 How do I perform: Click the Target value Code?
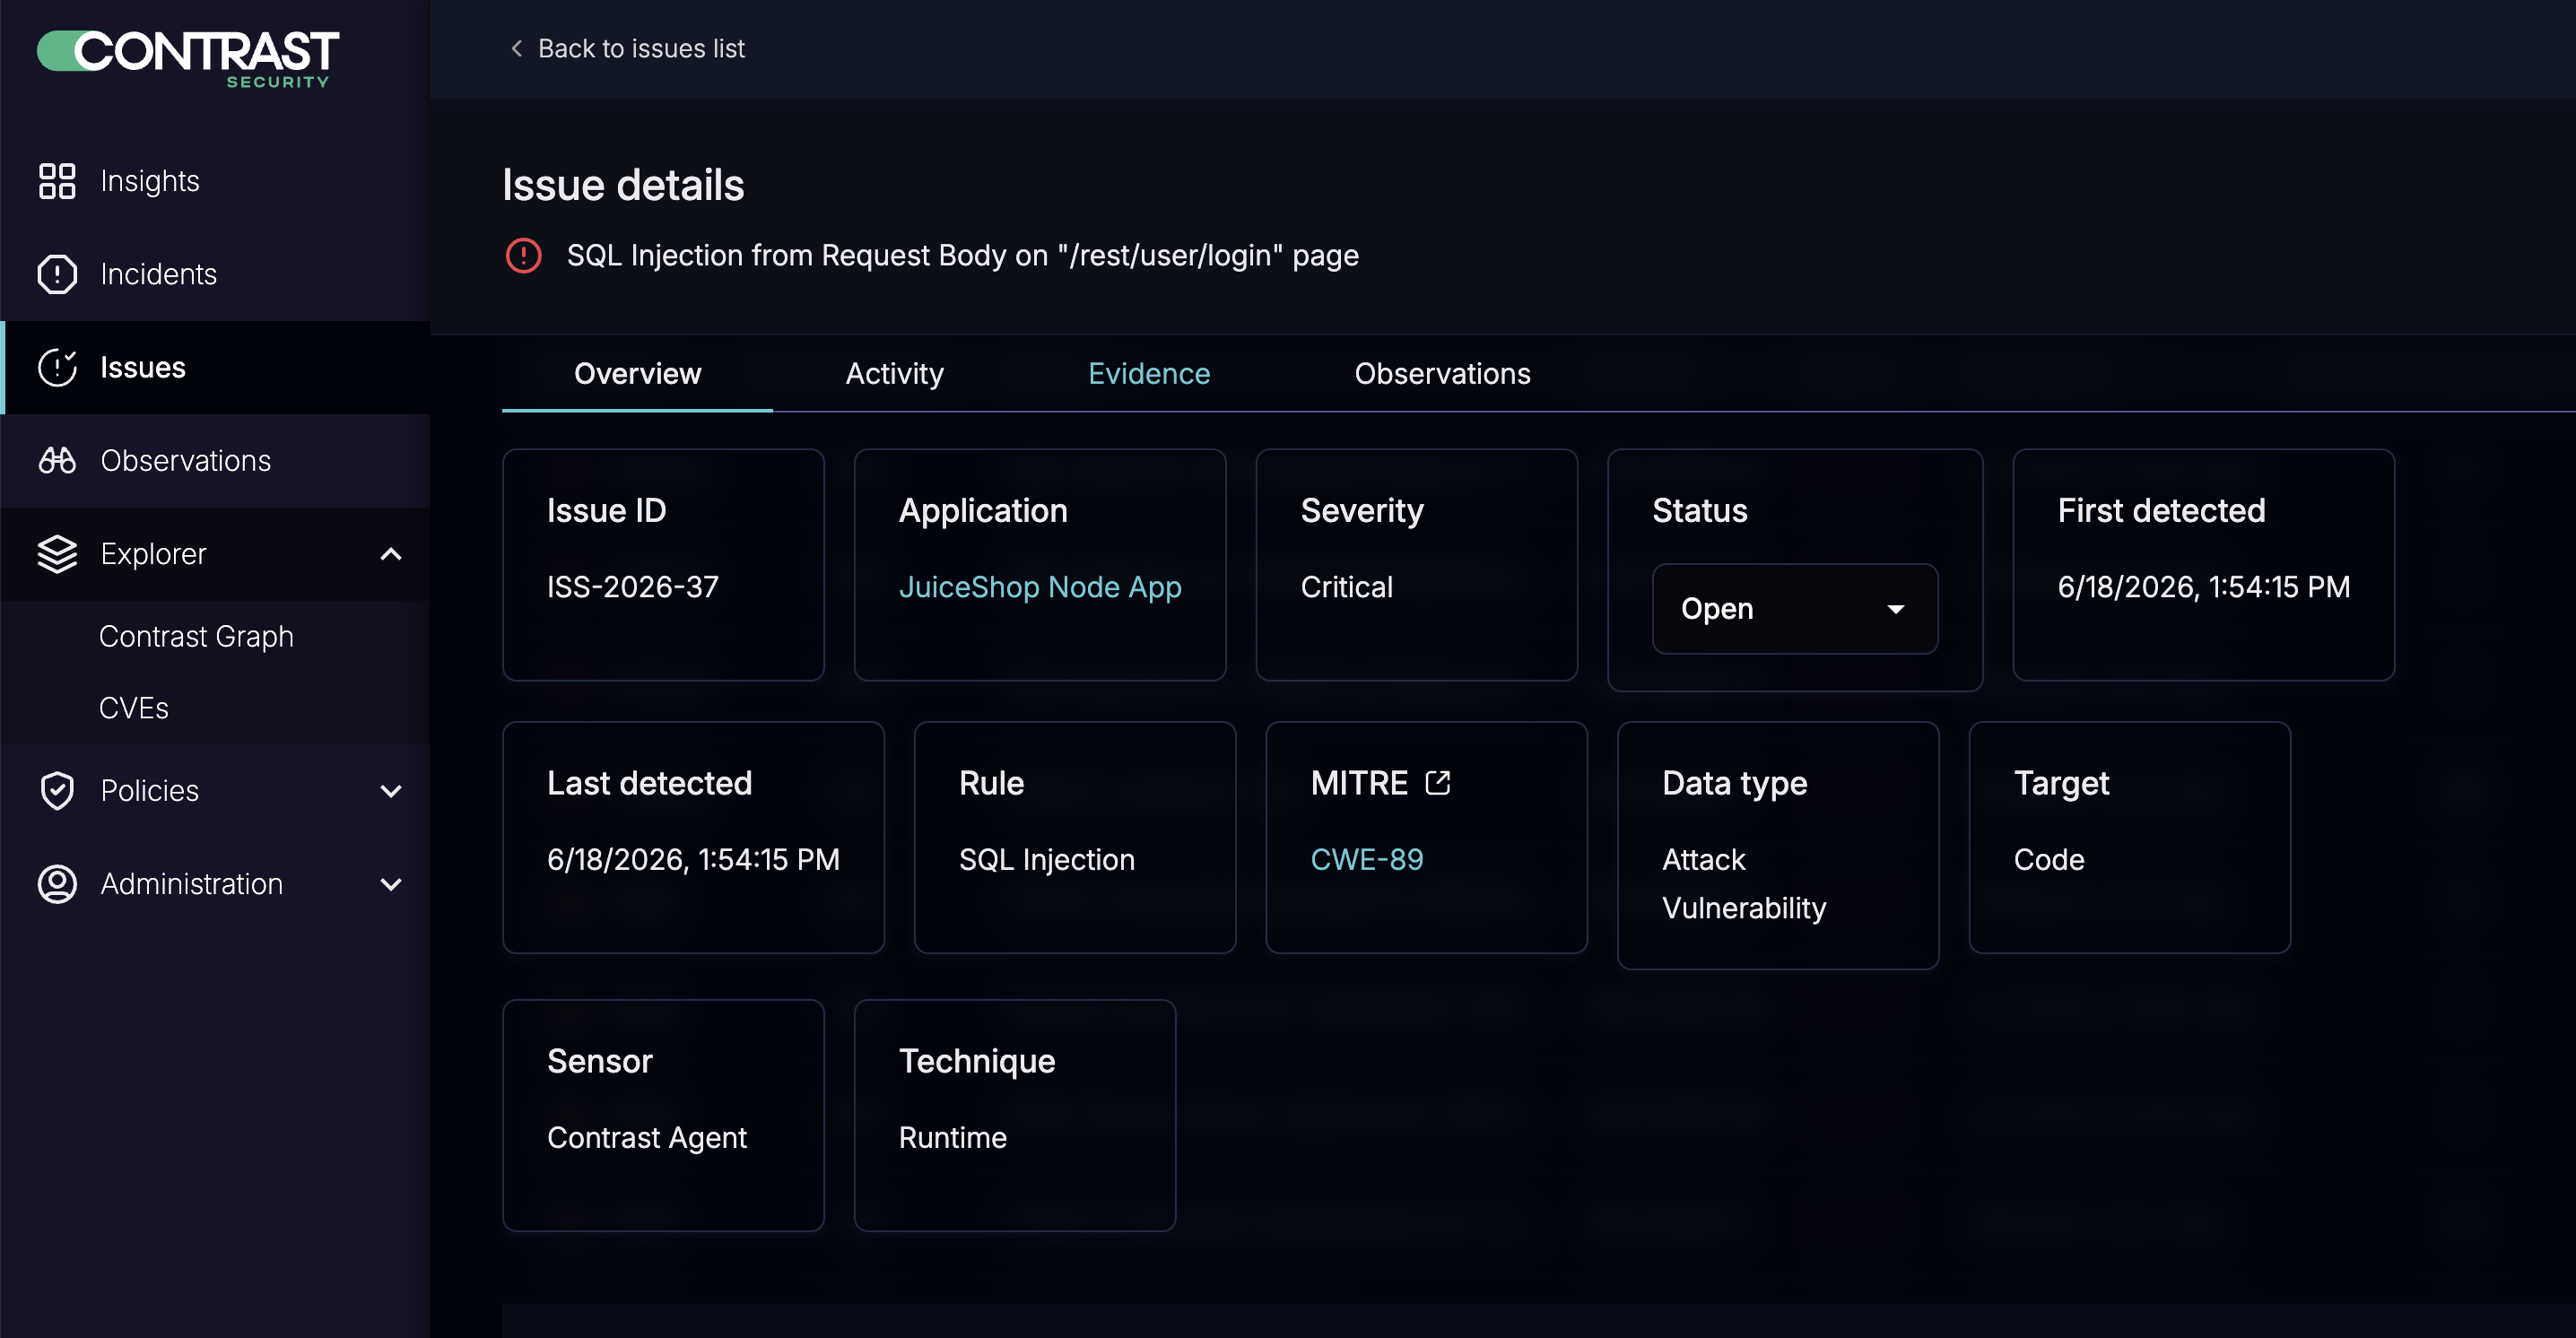(2048, 859)
